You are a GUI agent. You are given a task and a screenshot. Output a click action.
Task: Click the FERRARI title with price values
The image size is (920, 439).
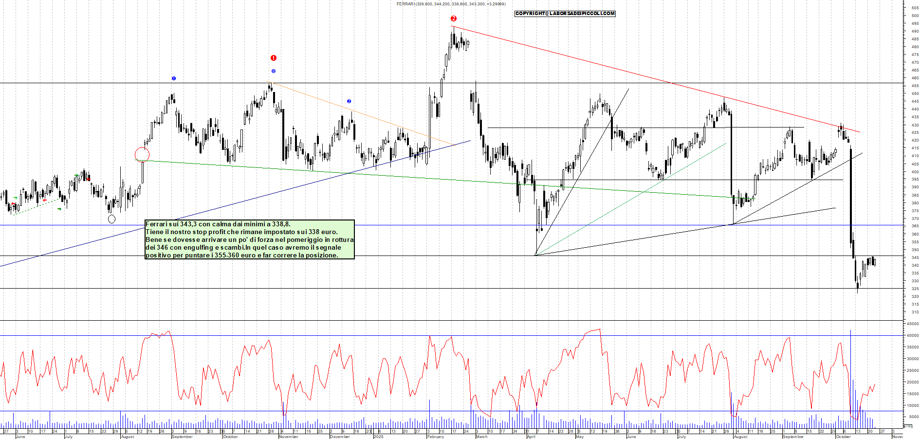451,4
